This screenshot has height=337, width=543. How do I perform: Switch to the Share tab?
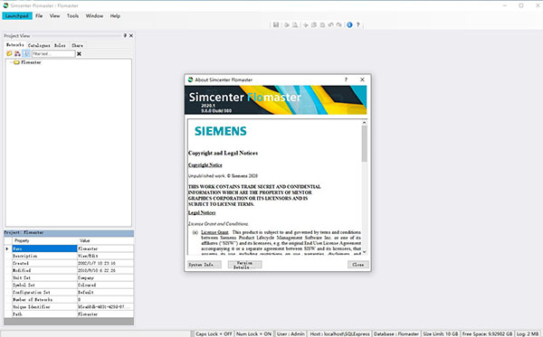click(77, 45)
